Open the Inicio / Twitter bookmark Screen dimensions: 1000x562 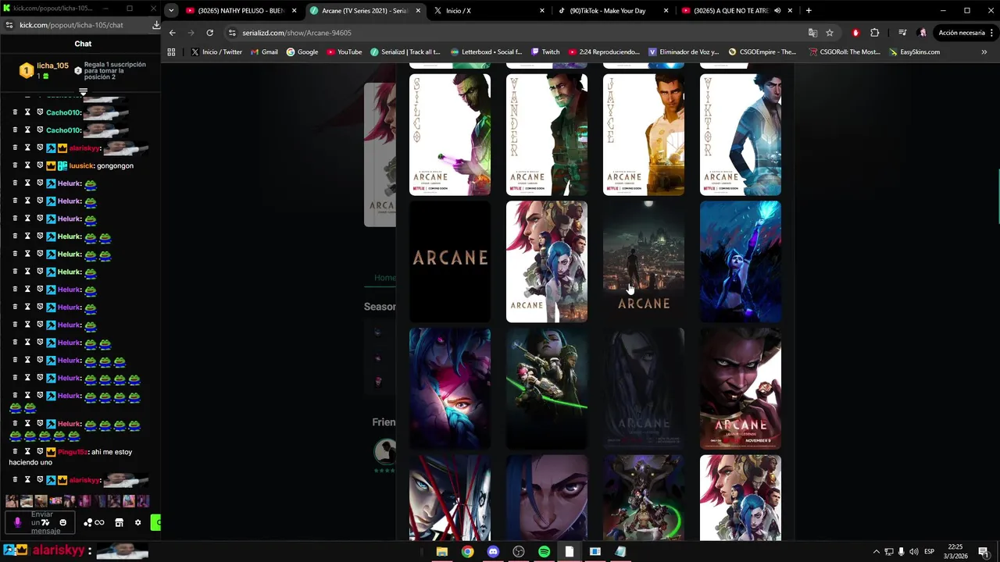(216, 52)
